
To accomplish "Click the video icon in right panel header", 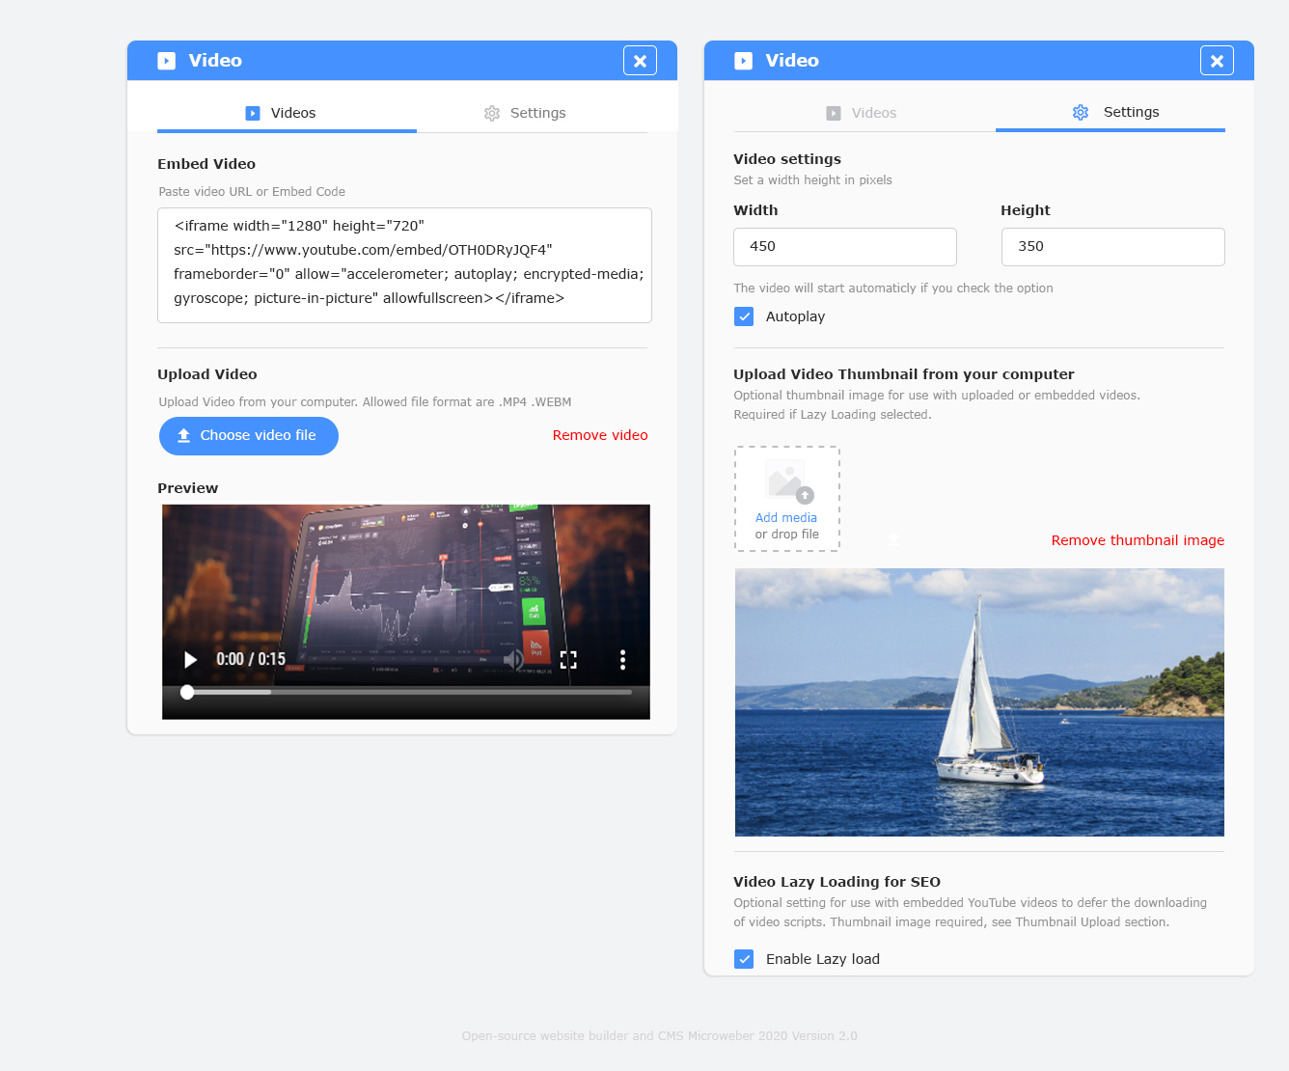I will (743, 61).
